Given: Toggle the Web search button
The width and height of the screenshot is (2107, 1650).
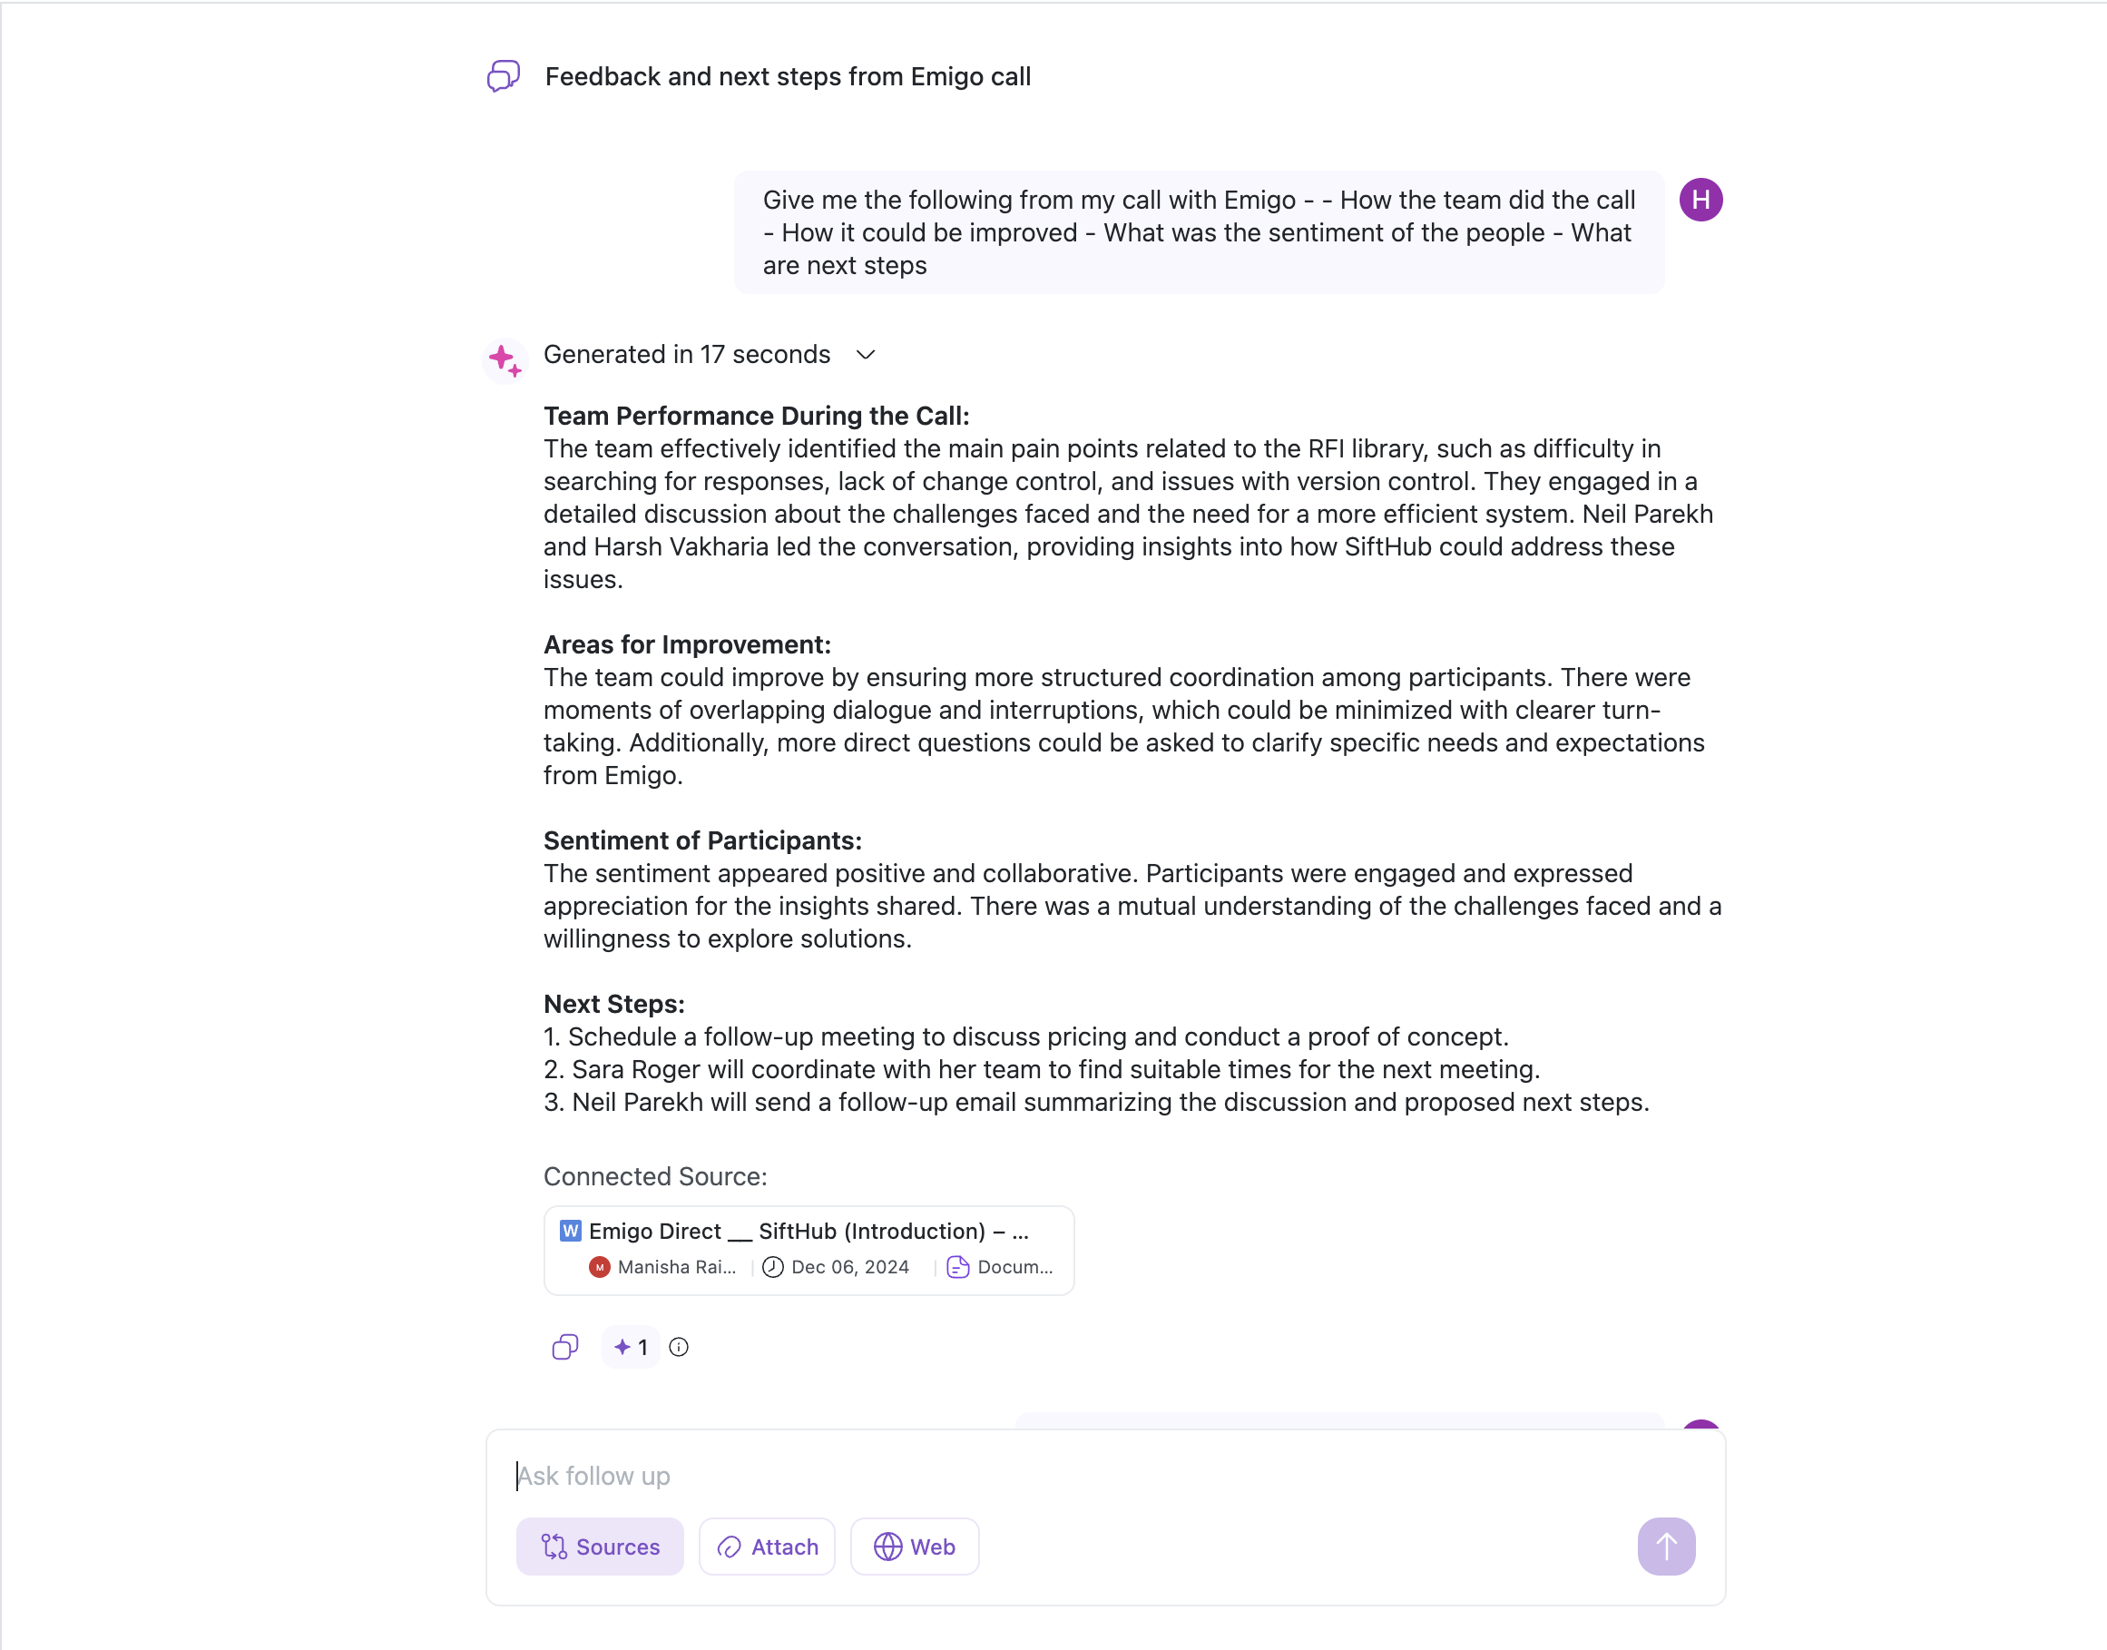Looking at the screenshot, I should (x=914, y=1546).
